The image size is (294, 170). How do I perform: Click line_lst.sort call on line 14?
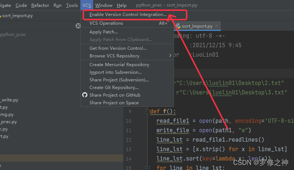178,159
